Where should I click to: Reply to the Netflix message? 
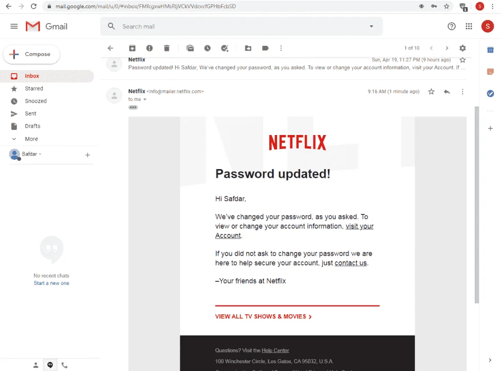pyautogui.click(x=447, y=92)
